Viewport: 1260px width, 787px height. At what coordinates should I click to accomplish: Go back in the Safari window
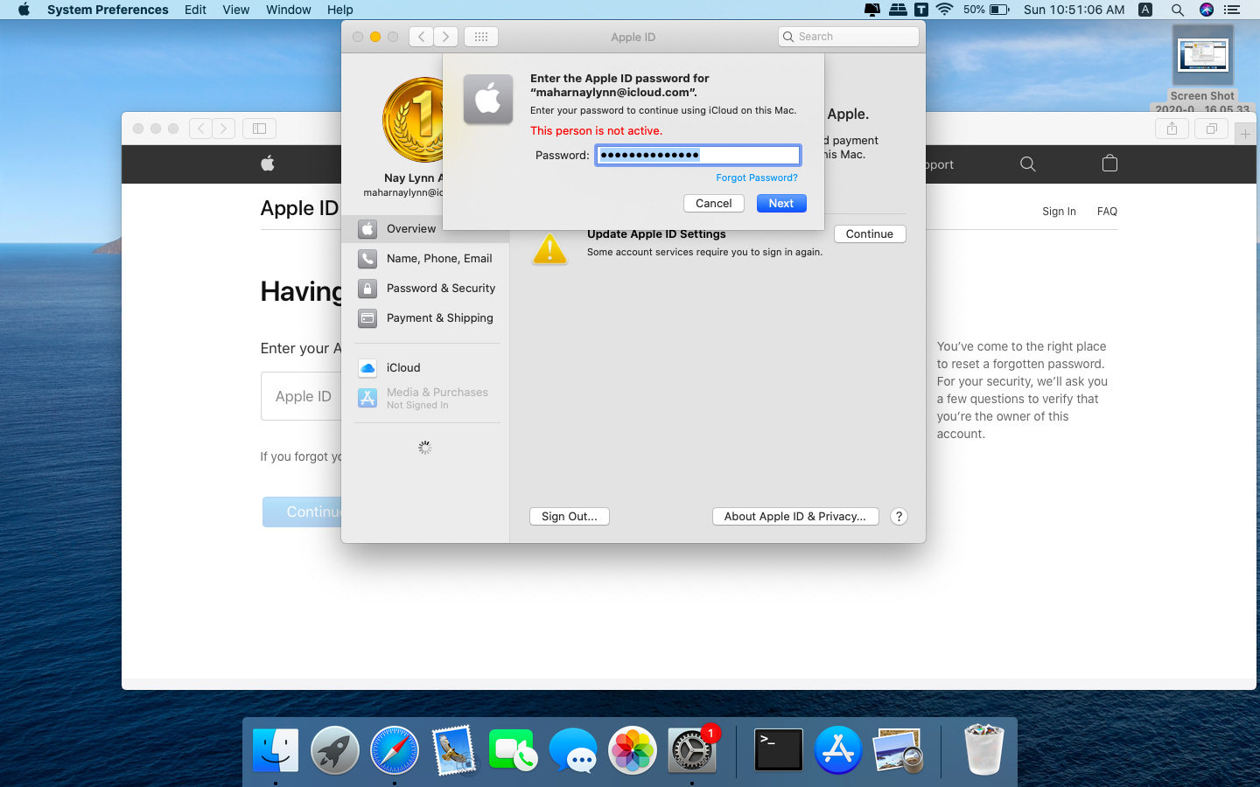pos(200,129)
